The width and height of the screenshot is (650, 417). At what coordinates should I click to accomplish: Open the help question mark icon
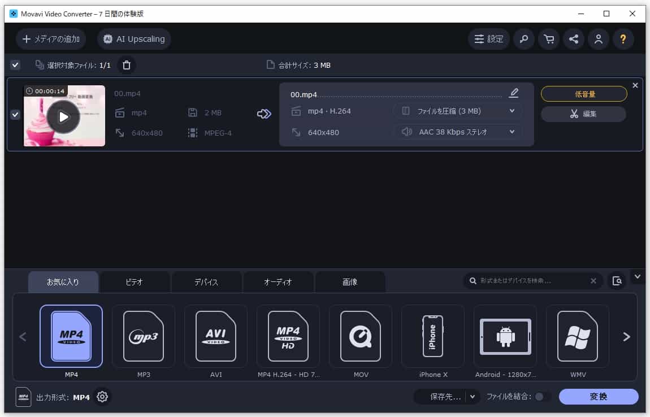coord(623,39)
